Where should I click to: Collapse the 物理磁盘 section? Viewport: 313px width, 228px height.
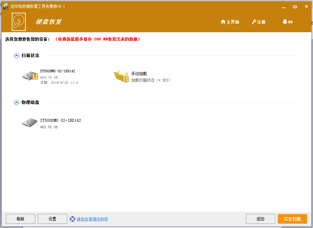point(17,103)
